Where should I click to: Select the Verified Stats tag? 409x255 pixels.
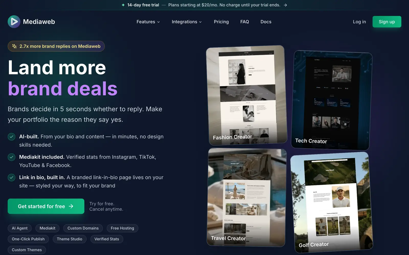point(107,239)
